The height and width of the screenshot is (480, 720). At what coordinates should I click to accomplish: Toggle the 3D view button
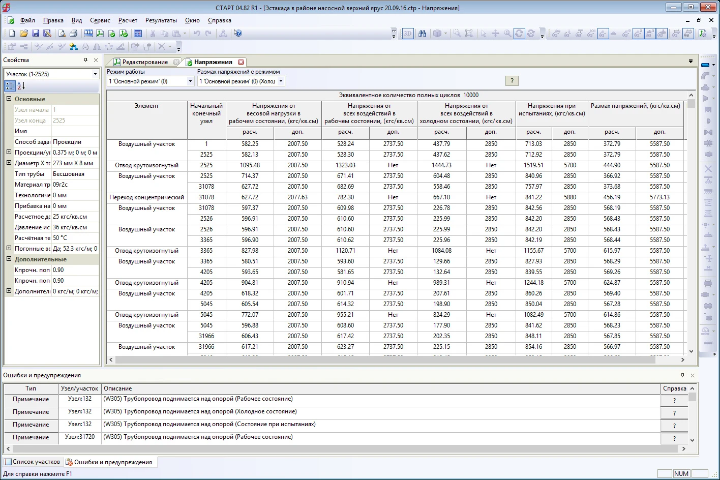408,34
